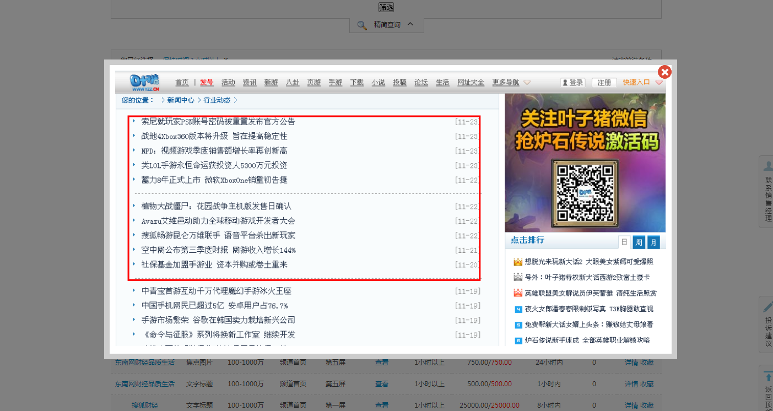773x411 pixels.
Task: Click 收藏 in the 750.00 price row
Action: [x=647, y=363]
